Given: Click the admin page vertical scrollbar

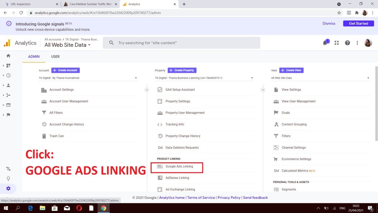Looking at the screenshot, I should point(376,104).
